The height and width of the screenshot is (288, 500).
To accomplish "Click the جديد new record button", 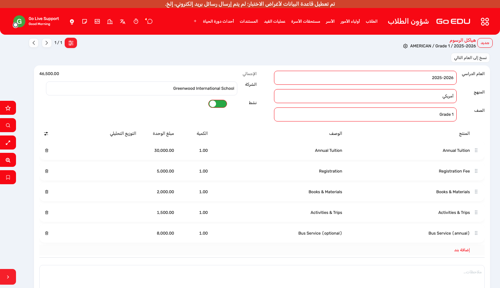I will 485,43.
